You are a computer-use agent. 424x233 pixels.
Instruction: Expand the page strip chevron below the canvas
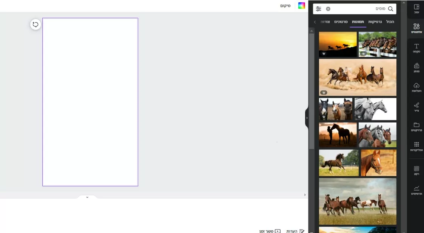(87, 197)
